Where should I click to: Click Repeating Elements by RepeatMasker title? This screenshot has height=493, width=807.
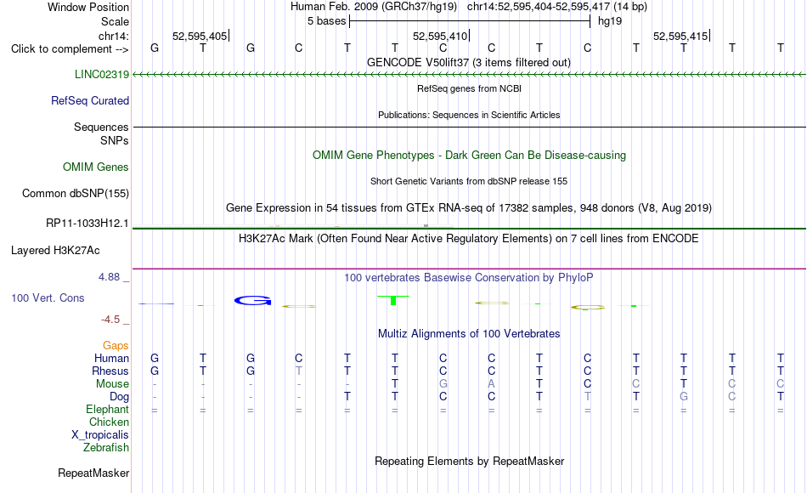tap(469, 461)
